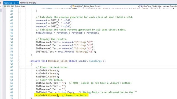
Task: Click the '// Reset the focus.' comment
Action: pyautogui.click(x=75, y=95)
